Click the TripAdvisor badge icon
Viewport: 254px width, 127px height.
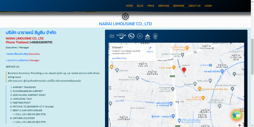[155, 36]
